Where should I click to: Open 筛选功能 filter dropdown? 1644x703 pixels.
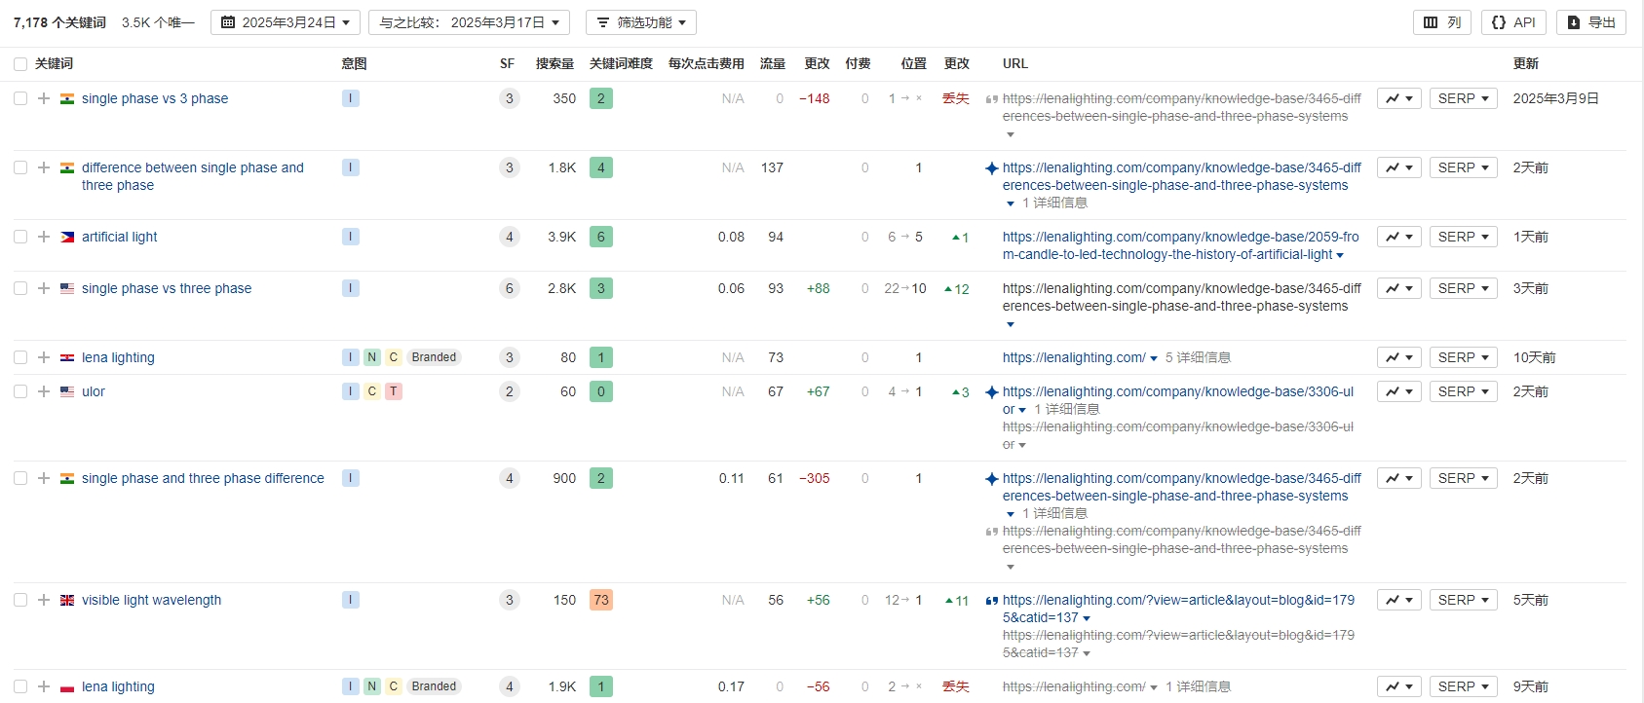tap(641, 22)
